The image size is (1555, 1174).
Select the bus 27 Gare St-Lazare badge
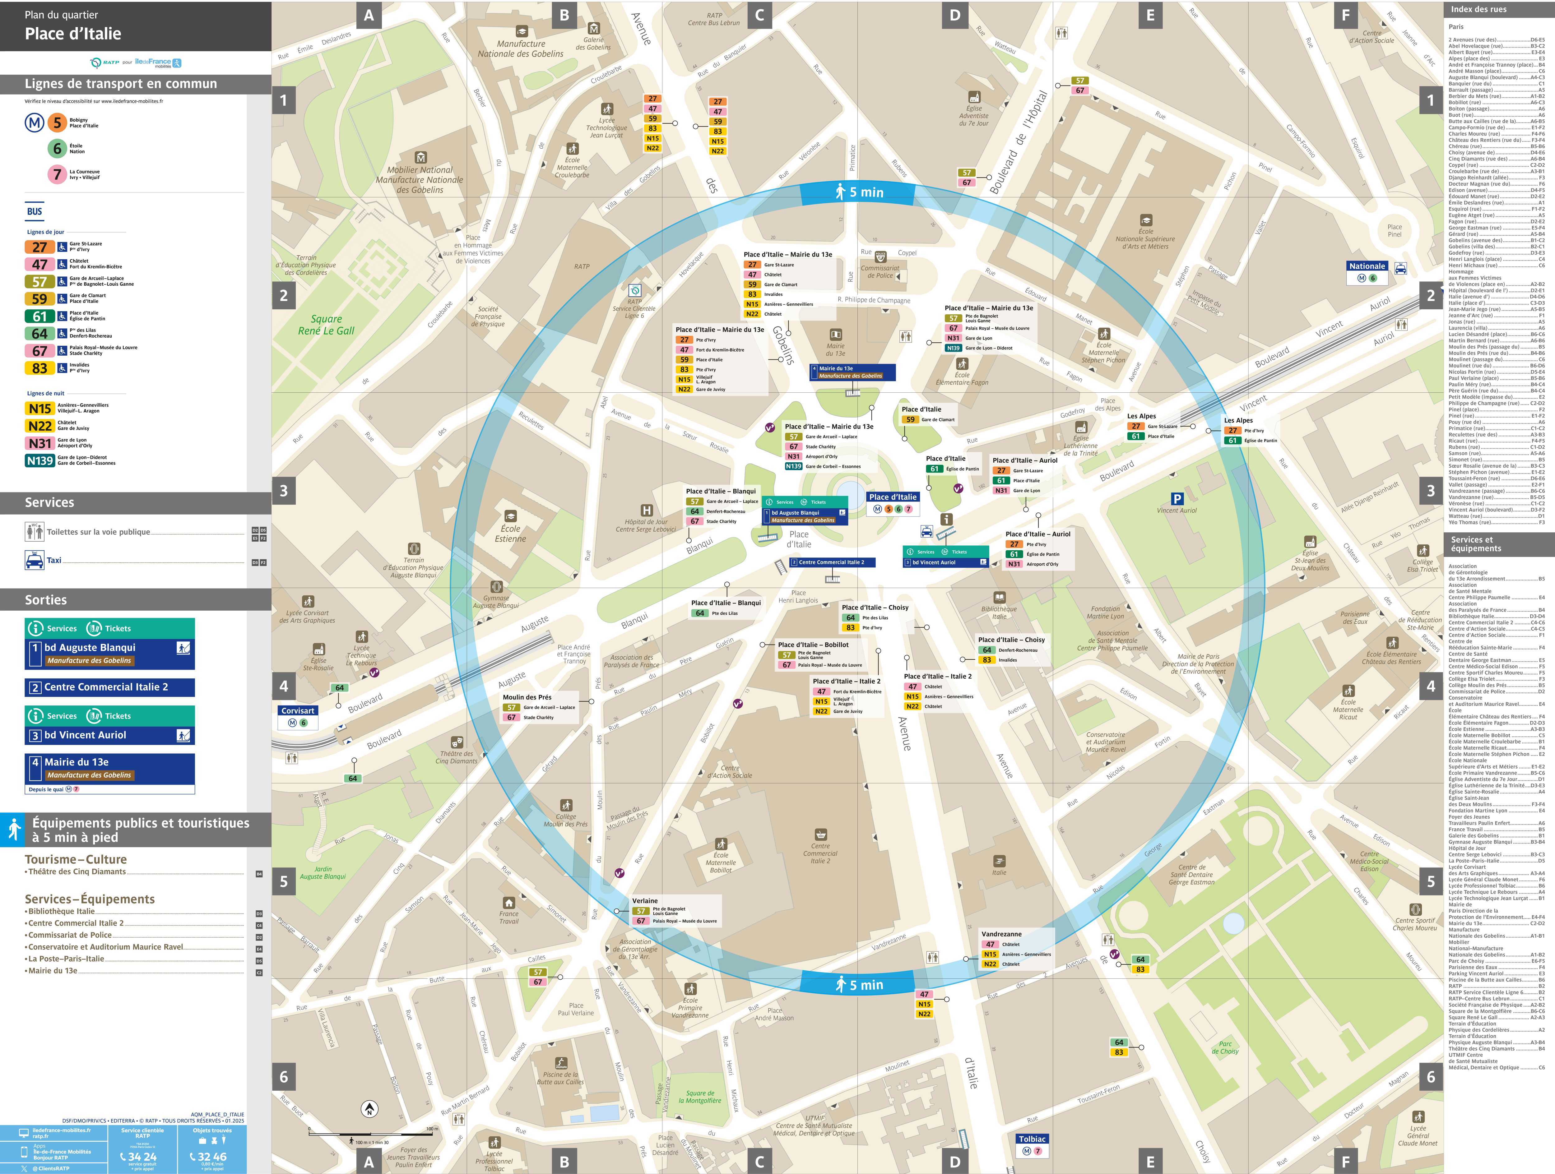tap(39, 247)
